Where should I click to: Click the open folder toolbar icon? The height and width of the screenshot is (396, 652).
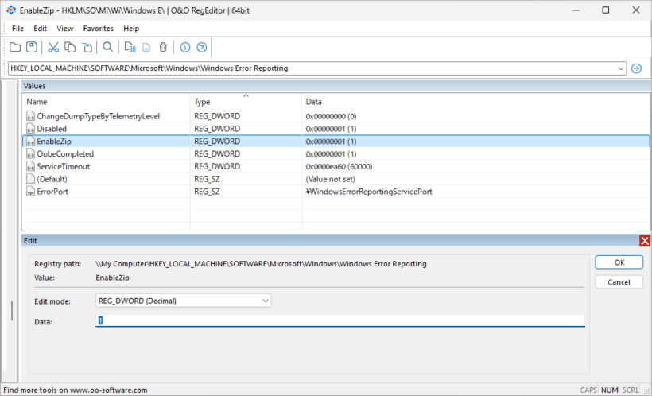pyautogui.click(x=15, y=47)
